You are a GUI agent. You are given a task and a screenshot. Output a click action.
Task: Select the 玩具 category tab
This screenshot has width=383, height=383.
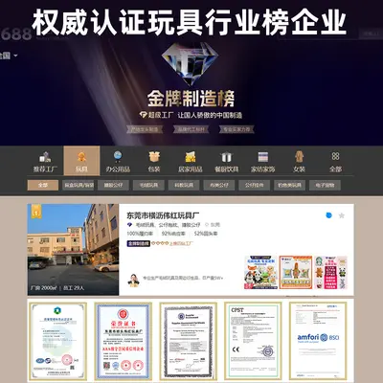pos(81,161)
